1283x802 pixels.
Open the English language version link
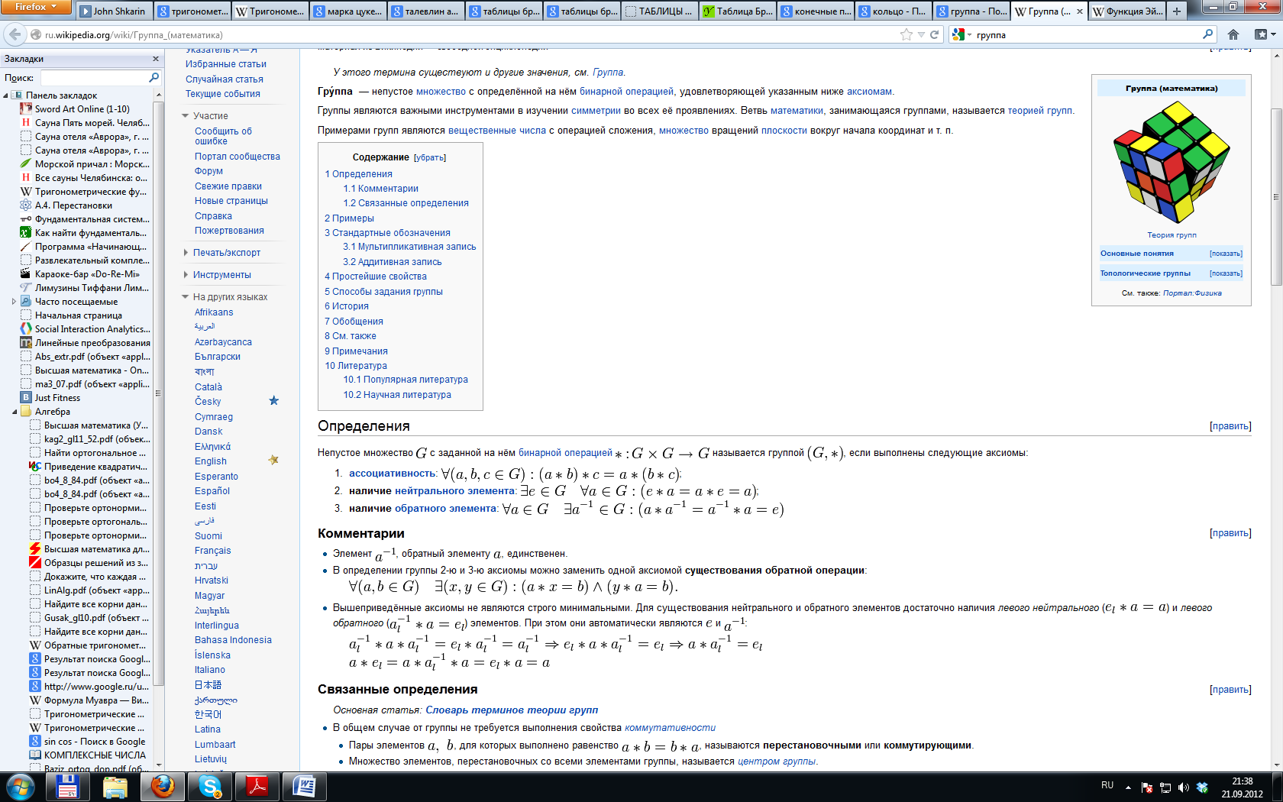[211, 461]
